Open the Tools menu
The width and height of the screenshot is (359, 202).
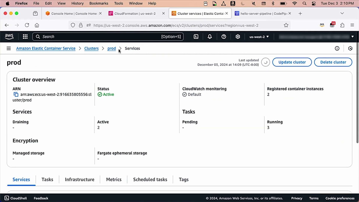118,4
